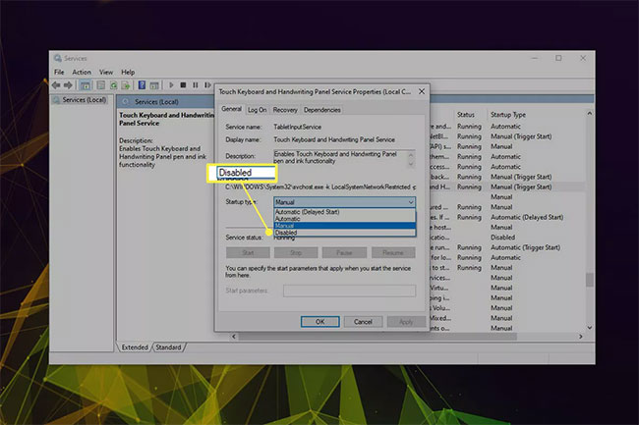Viewport: 639px width, 425px height.
Task: Switch to the Log On tab
Action: [258, 110]
